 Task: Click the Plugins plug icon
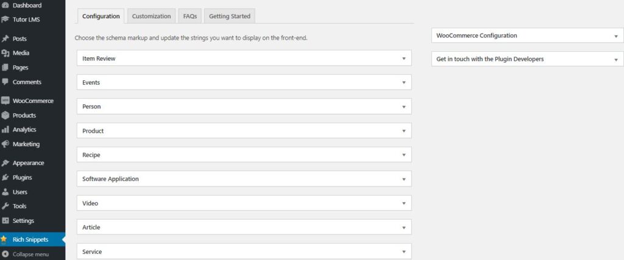[5, 178]
